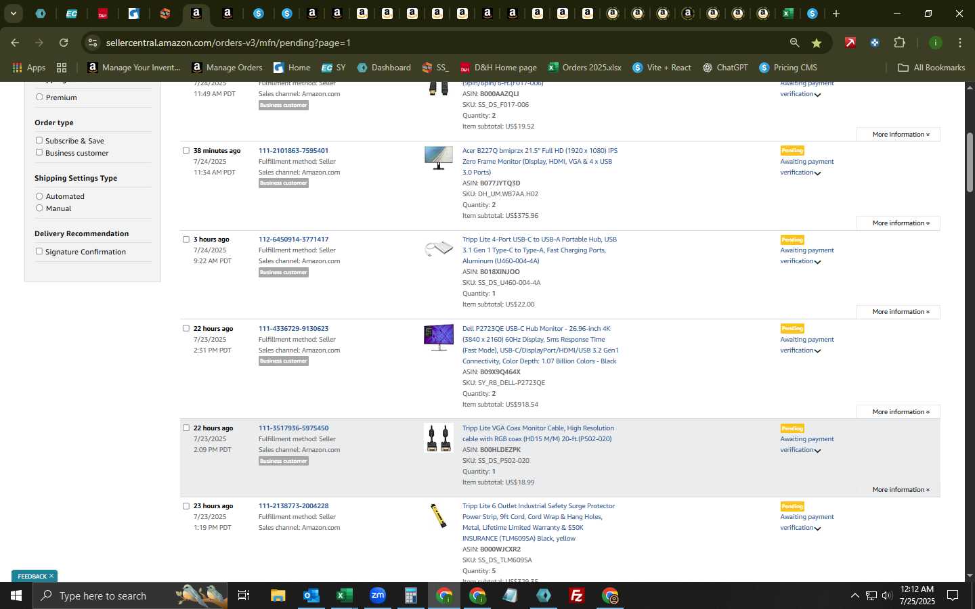Select order 112-6450914-3771417 checkbox
The height and width of the screenshot is (609, 975).
coord(186,239)
